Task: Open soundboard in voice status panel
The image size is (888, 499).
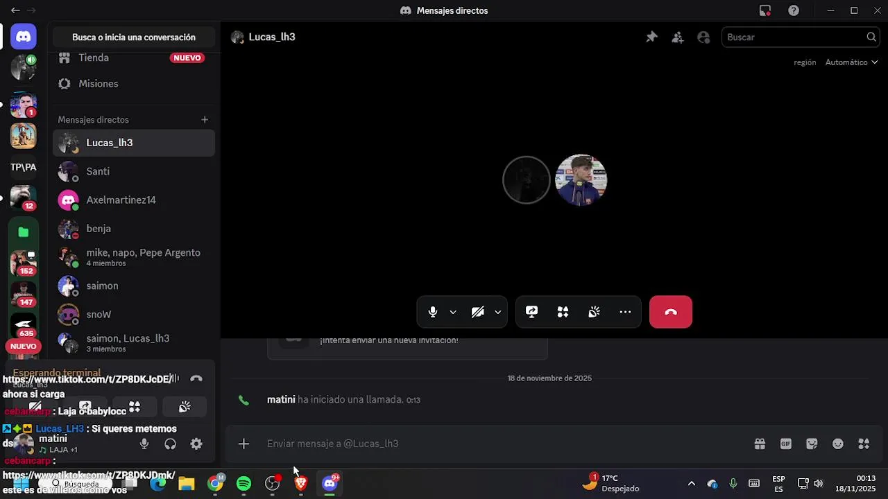Action: (x=185, y=407)
